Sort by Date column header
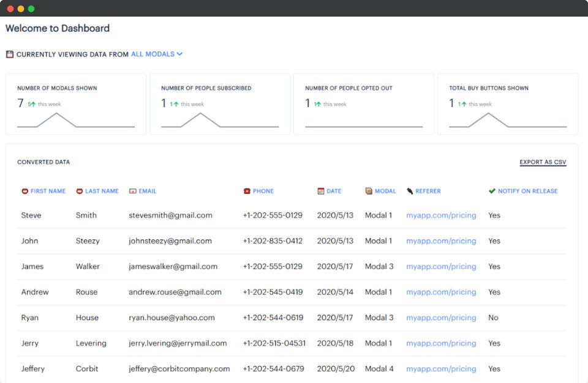This screenshot has width=588, height=383. coord(334,191)
